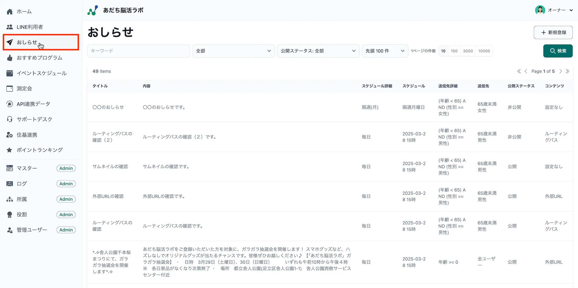Click the API連携データ icon
The image size is (578, 288).
coord(10,104)
